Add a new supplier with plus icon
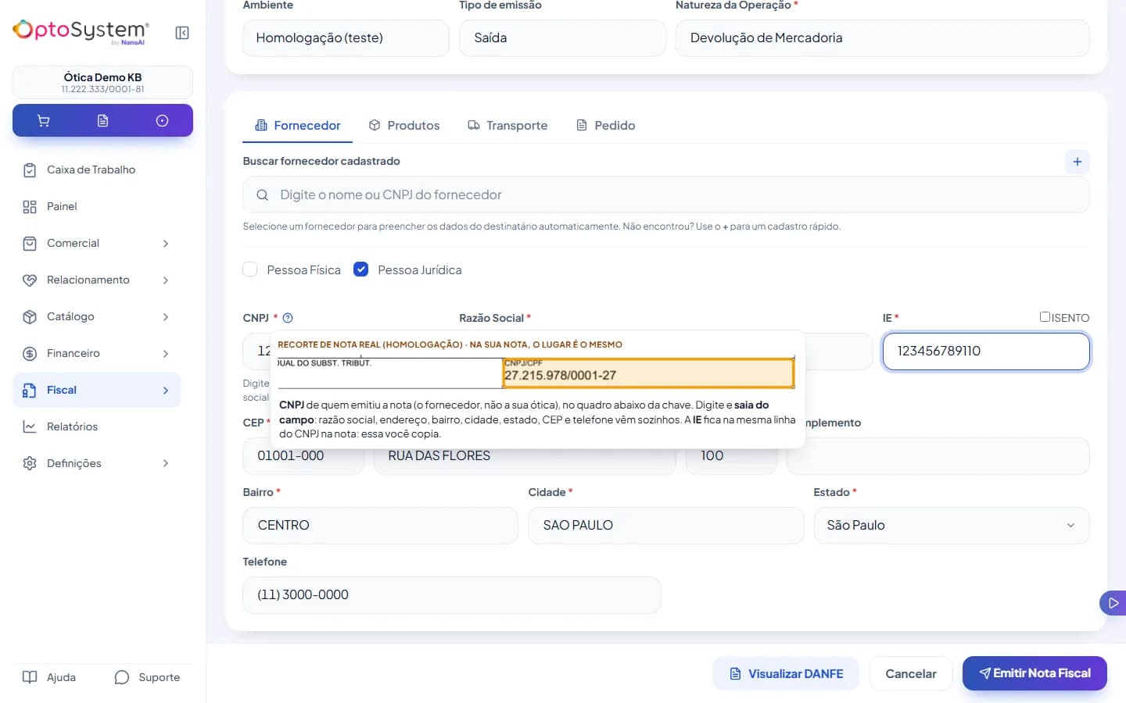This screenshot has width=1126, height=703. click(1078, 162)
